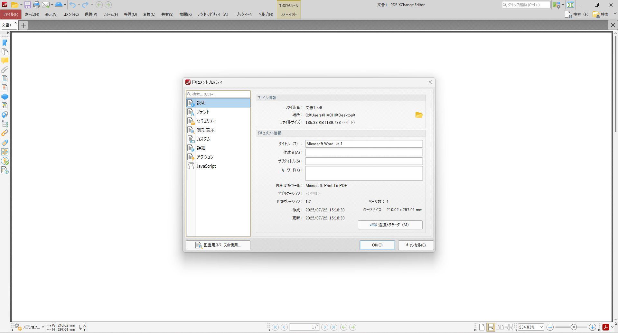Expand the オプション dropdown in status bar
This screenshot has height=333, width=618.
coord(43,327)
